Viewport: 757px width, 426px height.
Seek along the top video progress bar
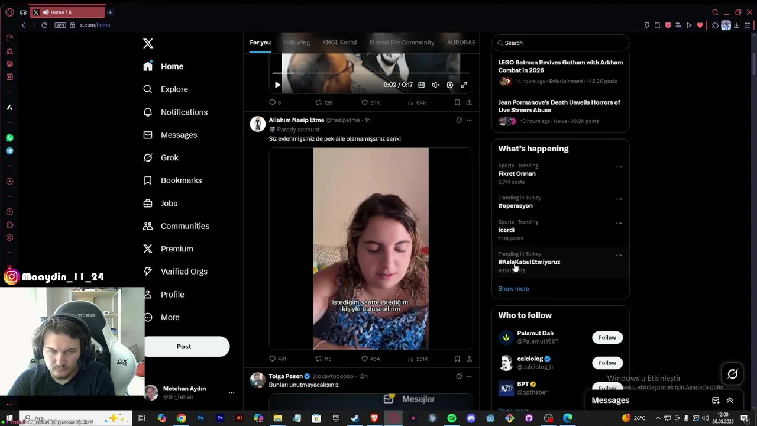click(370, 73)
